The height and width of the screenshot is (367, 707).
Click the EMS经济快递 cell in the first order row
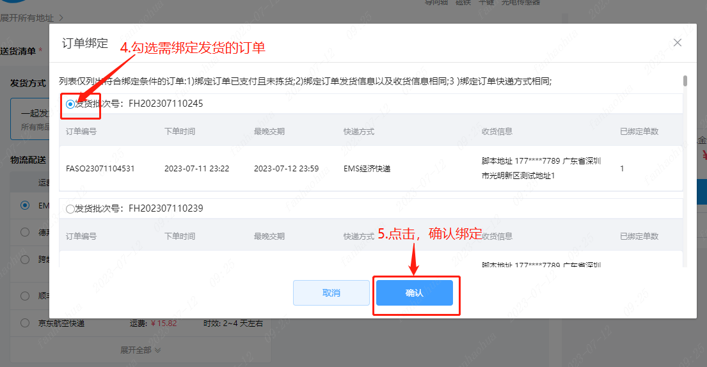coord(367,169)
